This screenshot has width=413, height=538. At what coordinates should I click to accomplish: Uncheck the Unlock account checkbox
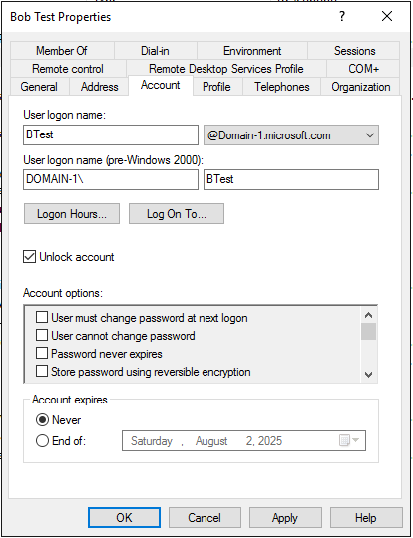29,257
